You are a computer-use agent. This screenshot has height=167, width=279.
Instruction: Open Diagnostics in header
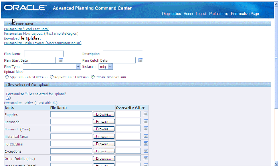(172, 14)
